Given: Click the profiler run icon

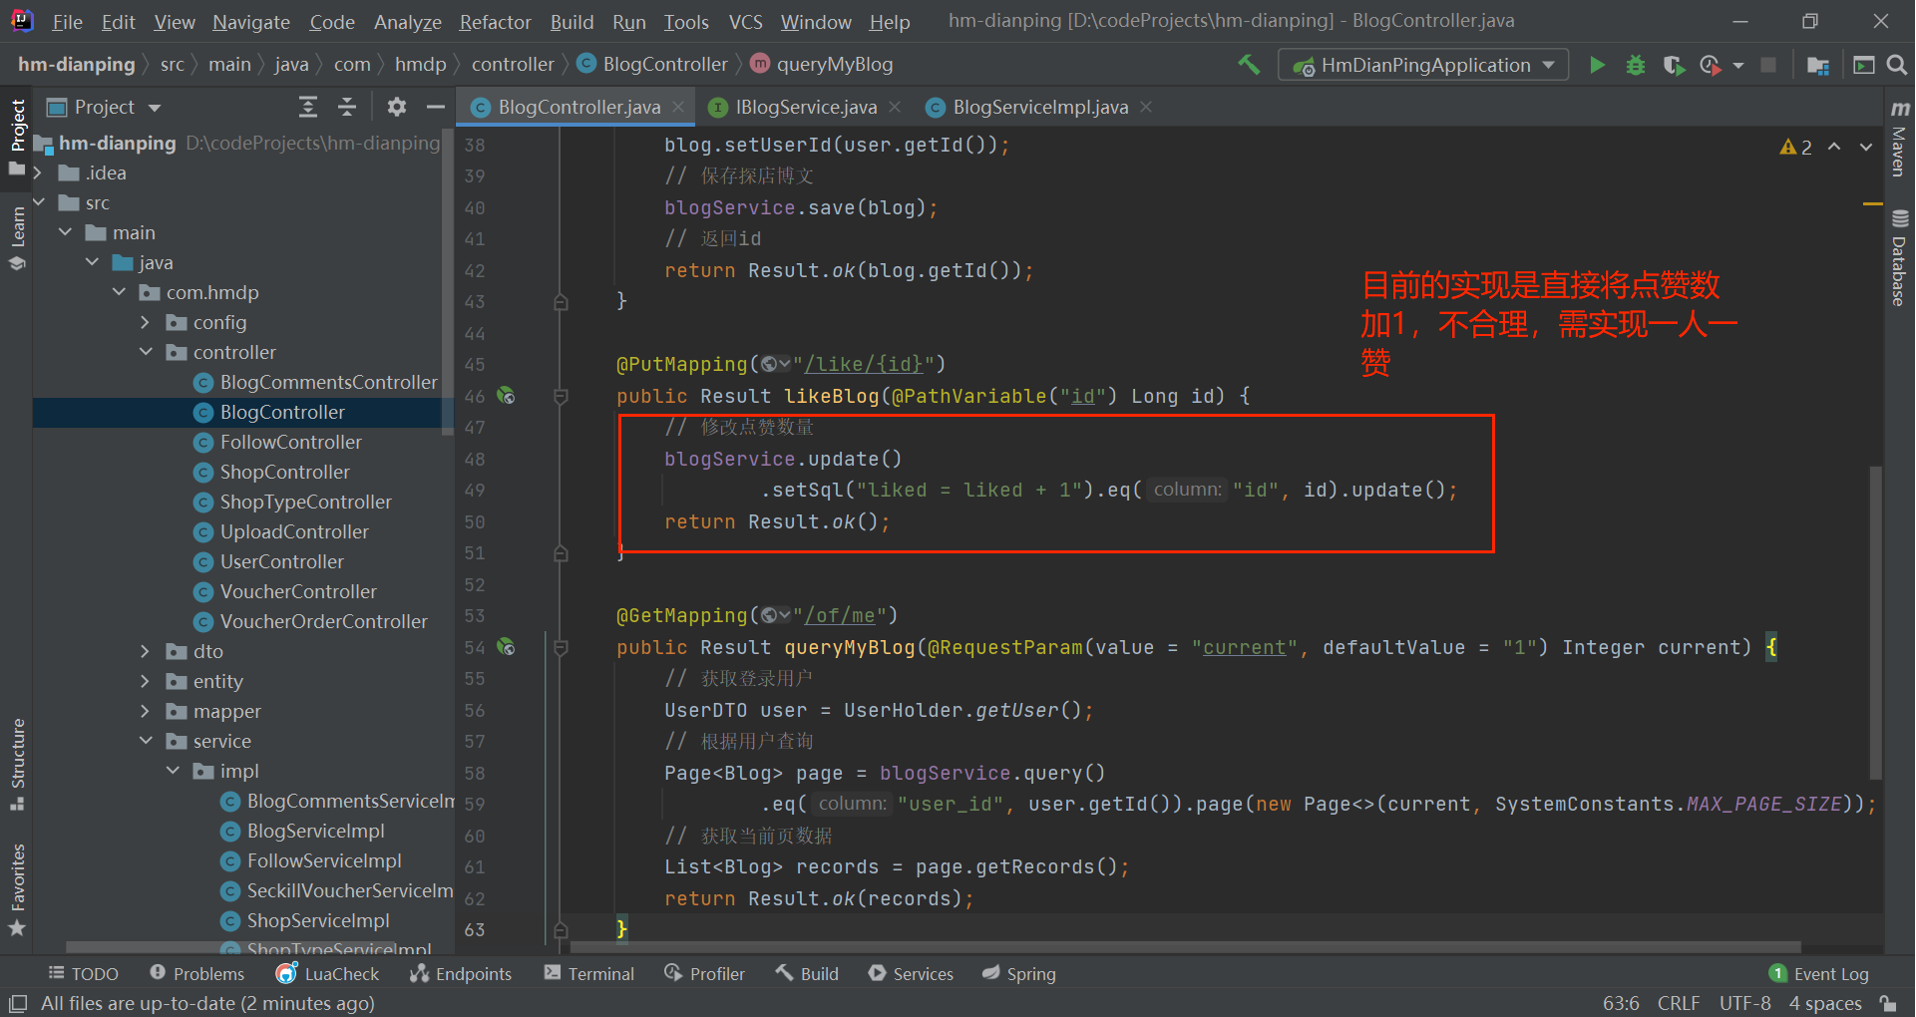Looking at the screenshot, I should [x=1711, y=65].
